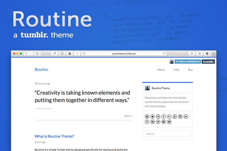Open the About navigation item

pyautogui.click(x=161, y=70)
